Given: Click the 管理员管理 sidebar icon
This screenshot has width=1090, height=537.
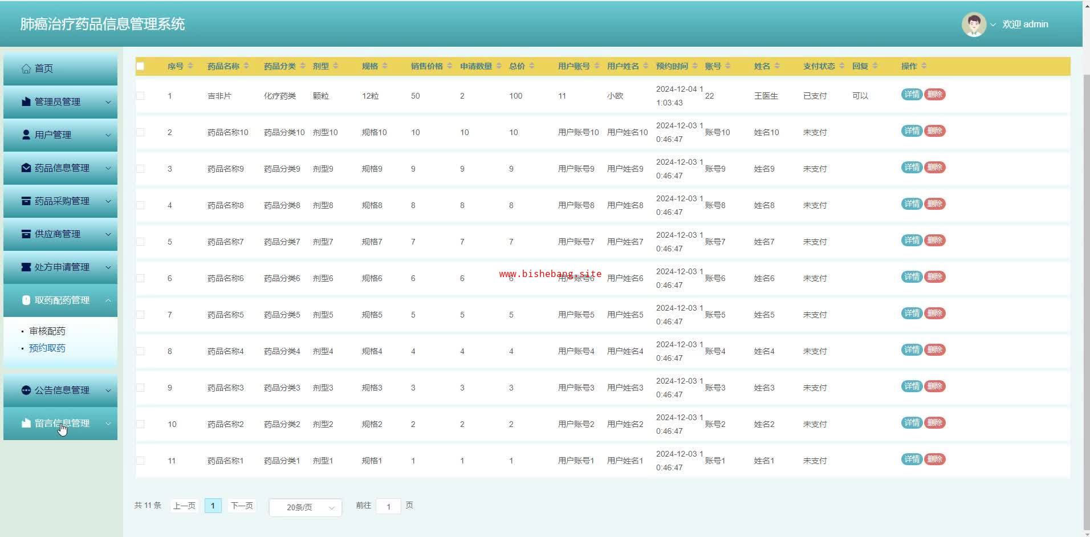Looking at the screenshot, I should 26,101.
